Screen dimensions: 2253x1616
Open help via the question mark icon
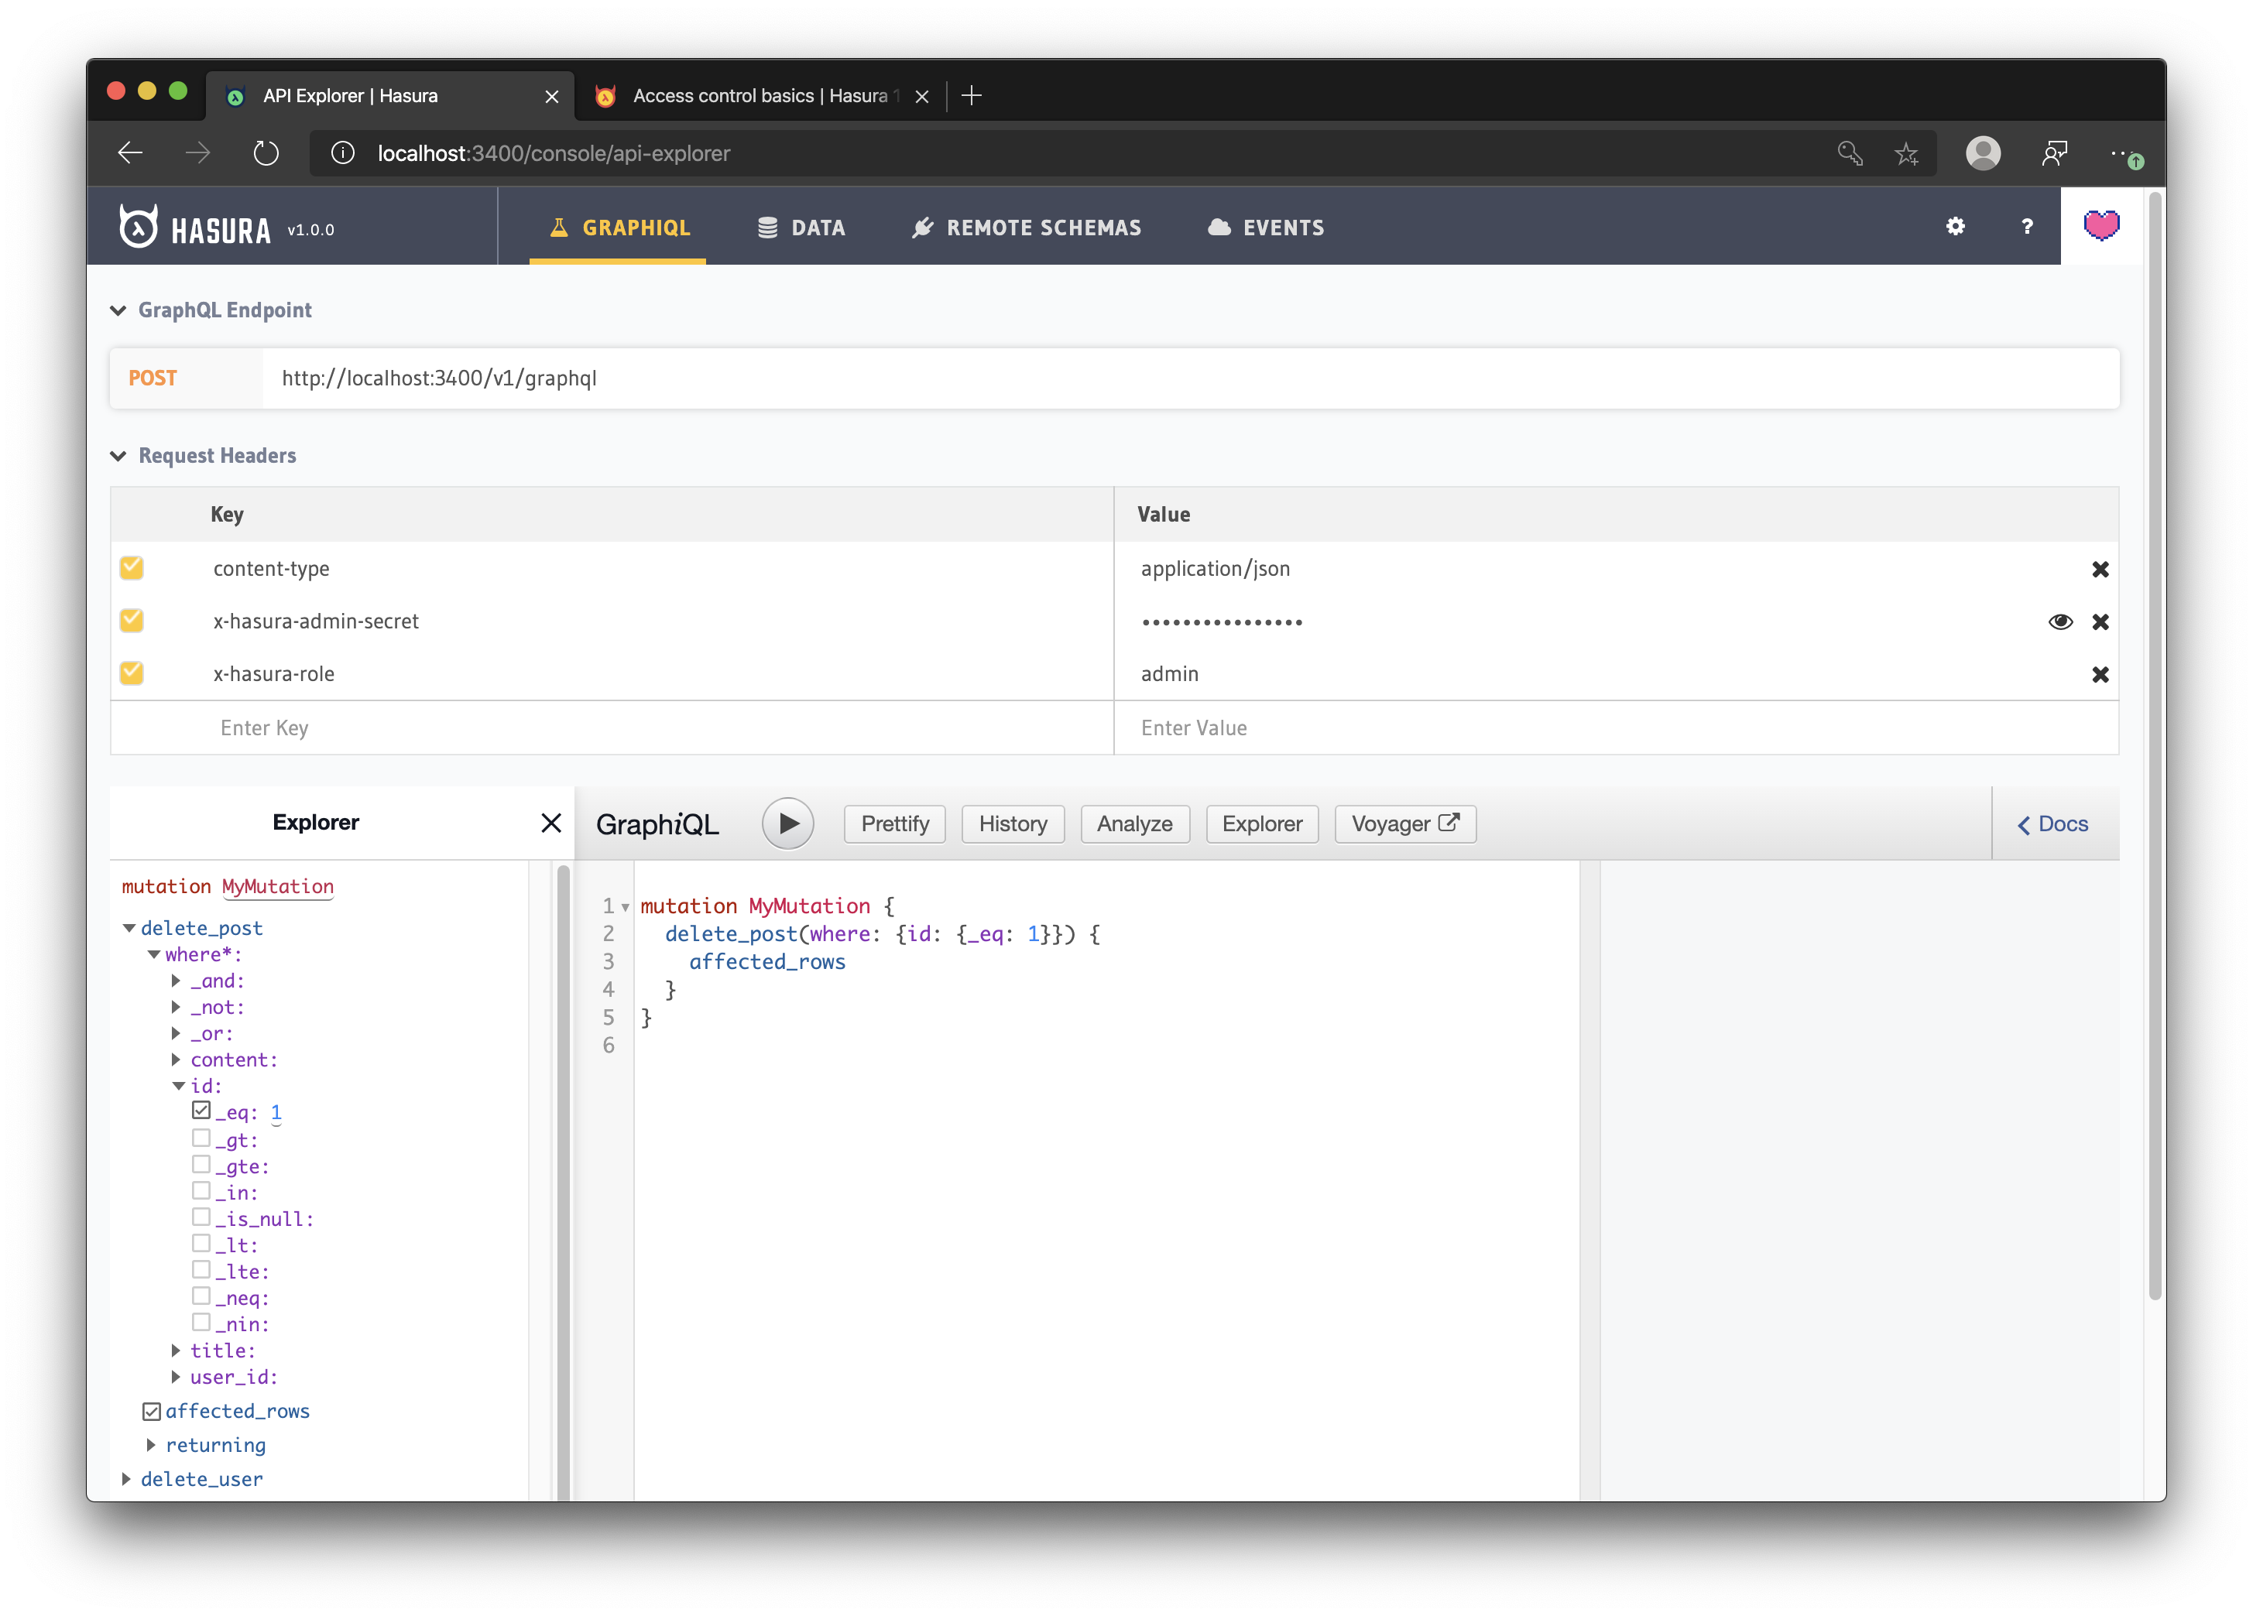pos(2026,227)
